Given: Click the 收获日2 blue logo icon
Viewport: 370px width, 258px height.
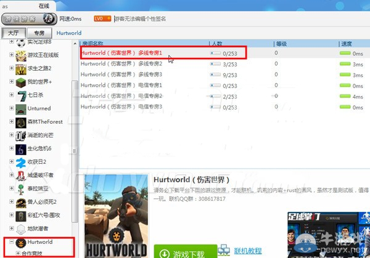Looking at the screenshot, I should coord(21,163).
